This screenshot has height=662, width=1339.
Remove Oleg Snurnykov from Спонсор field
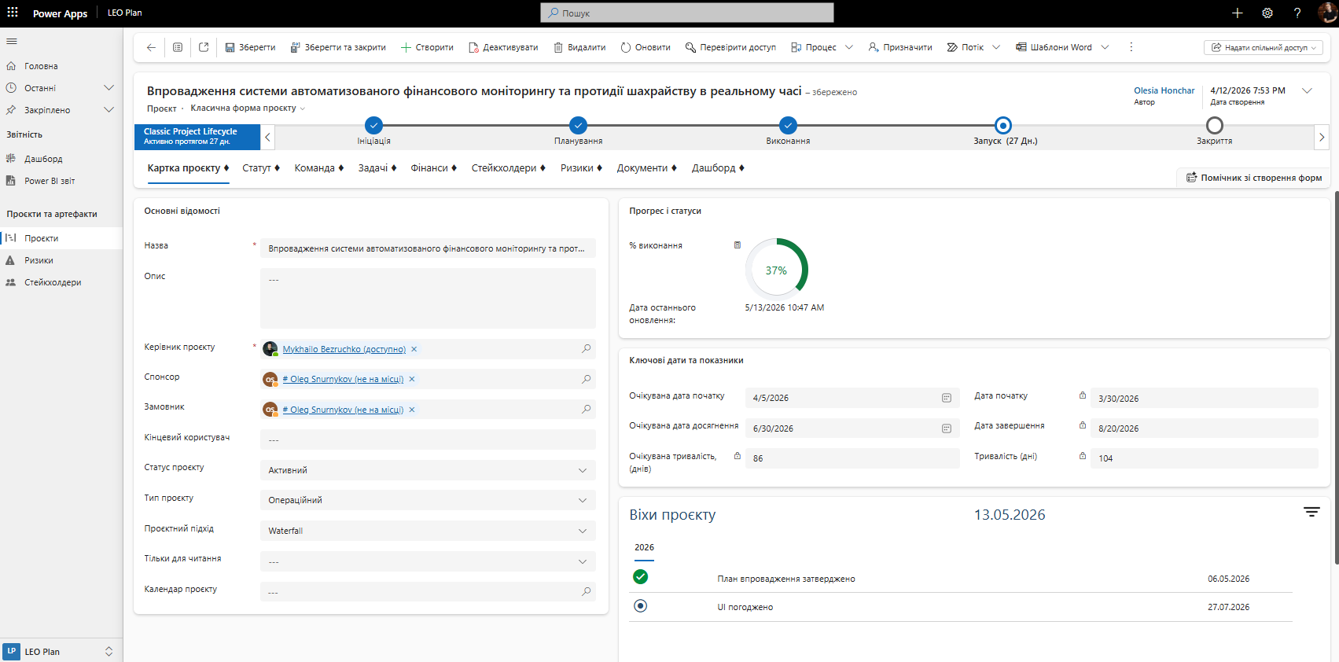(412, 379)
